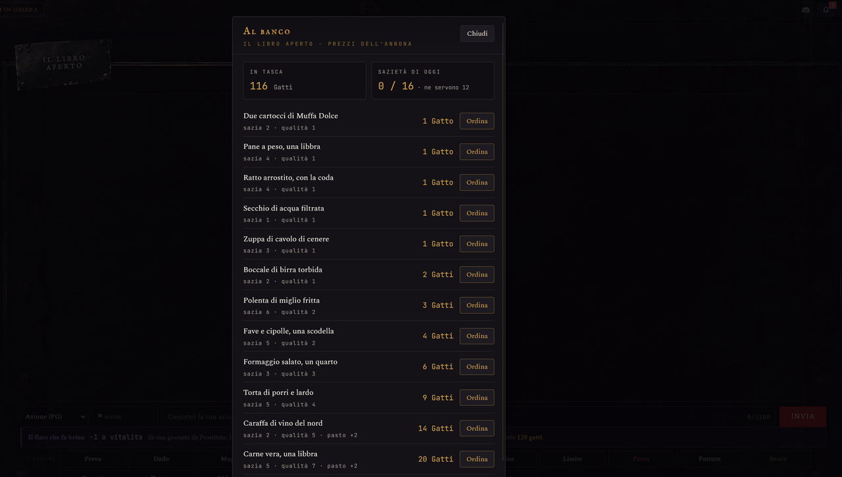842x477 pixels.
Task: Click the scena flag field
Action: [x=125, y=416]
